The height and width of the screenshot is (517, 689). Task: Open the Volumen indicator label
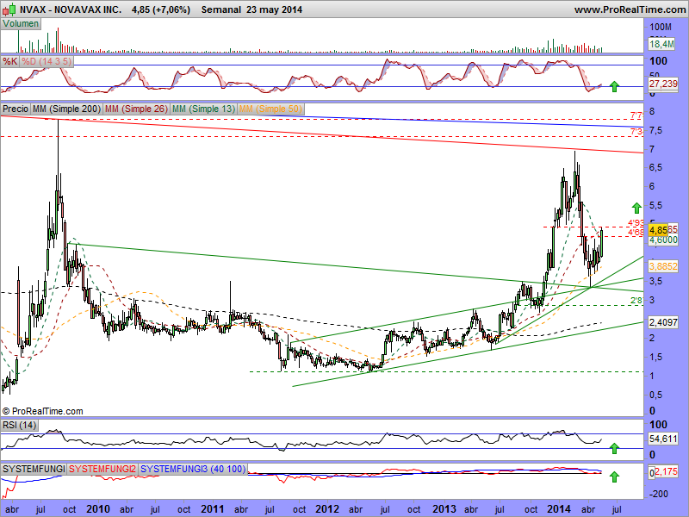pyautogui.click(x=21, y=24)
